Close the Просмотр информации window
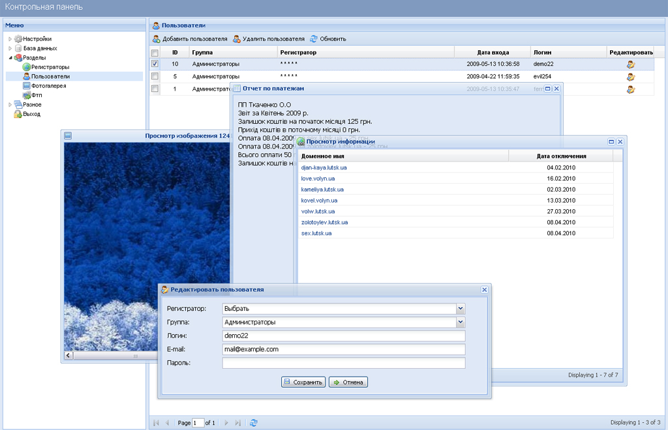668x430 pixels. click(620, 141)
